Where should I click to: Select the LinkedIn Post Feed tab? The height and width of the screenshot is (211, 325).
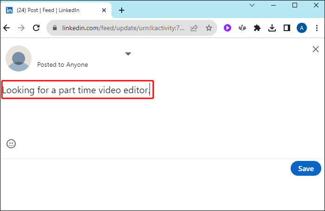(56, 10)
